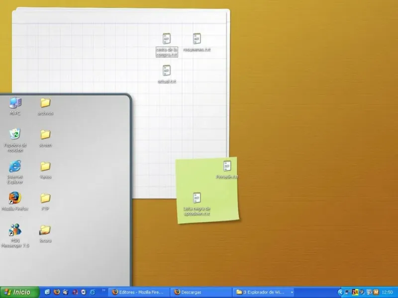Image resolution: width=398 pixels, height=298 pixels.
Task: Click the orange M tray icon
Action: (x=376, y=292)
